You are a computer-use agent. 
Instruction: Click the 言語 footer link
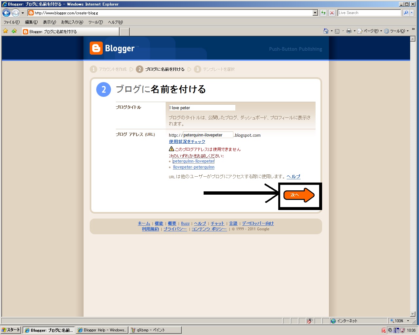(x=233, y=223)
